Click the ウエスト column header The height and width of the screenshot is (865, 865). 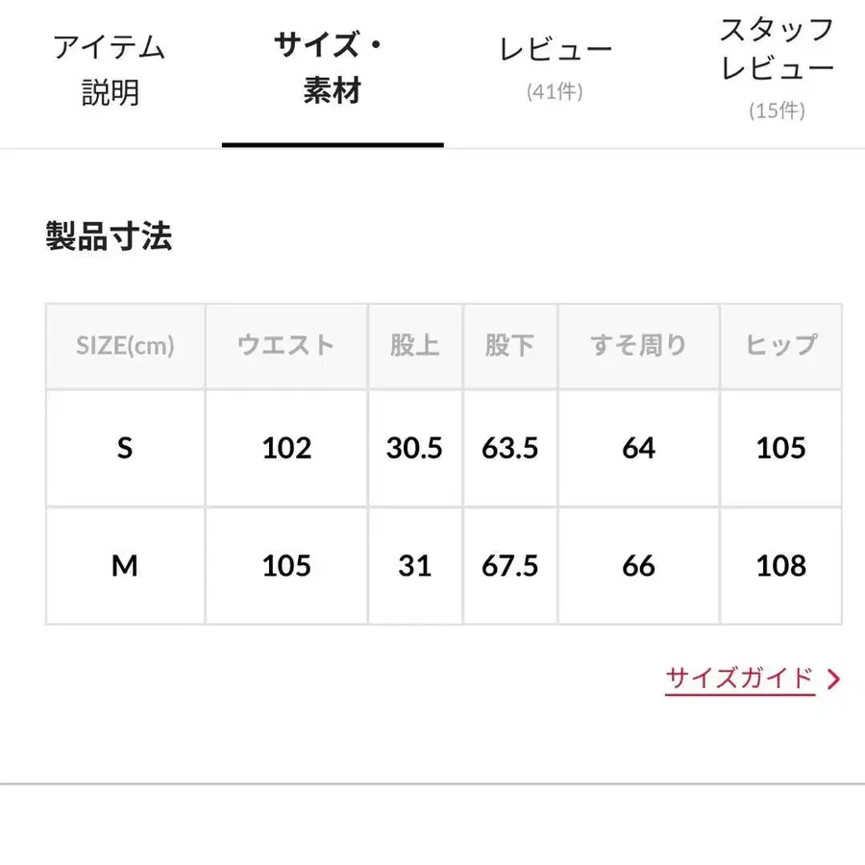pyautogui.click(x=285, y=346)
